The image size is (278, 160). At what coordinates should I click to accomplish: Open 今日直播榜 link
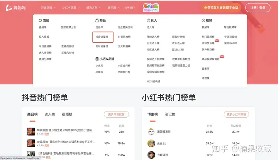[x=45, y=46]
